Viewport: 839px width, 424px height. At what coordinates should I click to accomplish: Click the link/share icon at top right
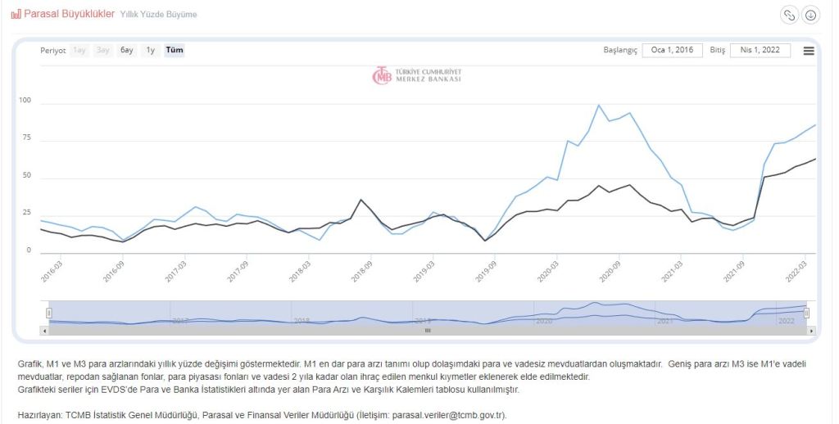789,15
